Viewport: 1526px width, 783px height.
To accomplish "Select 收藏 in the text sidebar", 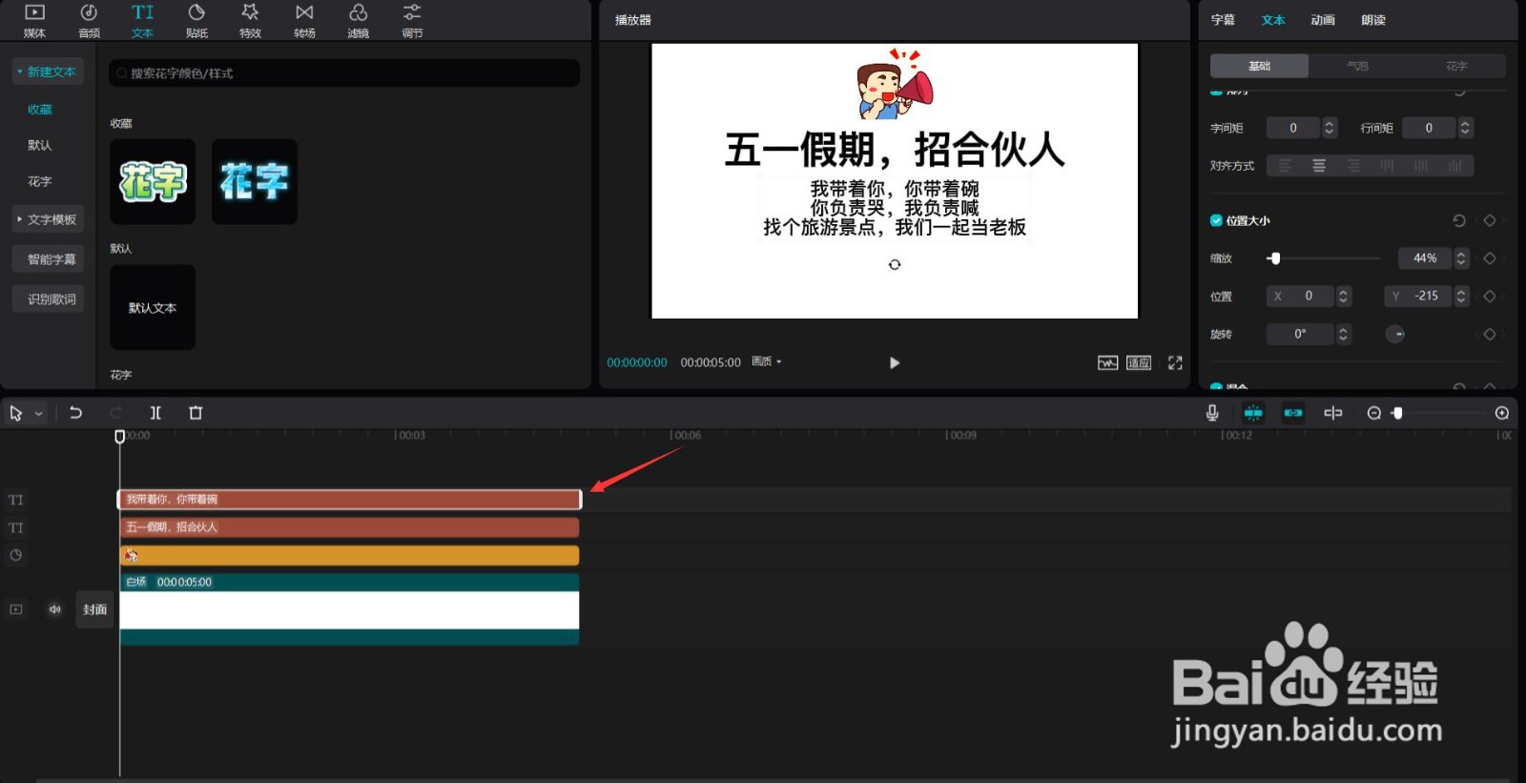I will [x=40, y=110].
